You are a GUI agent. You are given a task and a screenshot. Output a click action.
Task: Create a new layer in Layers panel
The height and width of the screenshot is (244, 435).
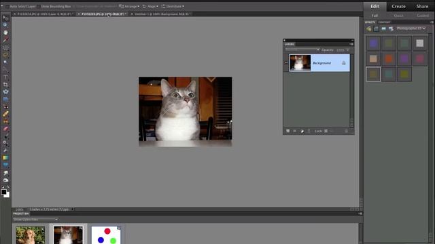[x=288, y=131]
